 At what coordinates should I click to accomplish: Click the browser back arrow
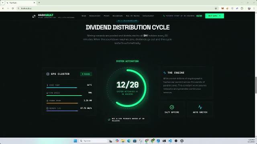tap(3, 8)
